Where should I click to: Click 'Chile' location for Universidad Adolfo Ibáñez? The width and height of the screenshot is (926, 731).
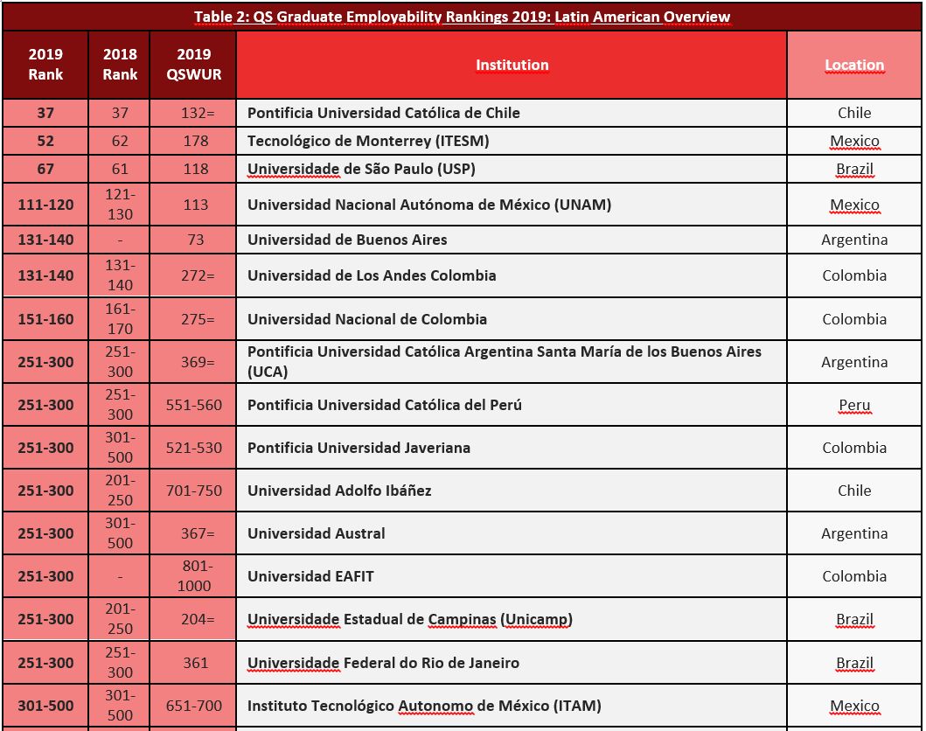coord(854,490)
